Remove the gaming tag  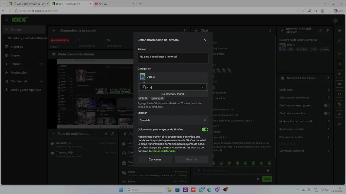[162, 98]
